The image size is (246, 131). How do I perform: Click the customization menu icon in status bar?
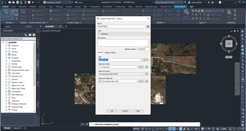point(243,129)
